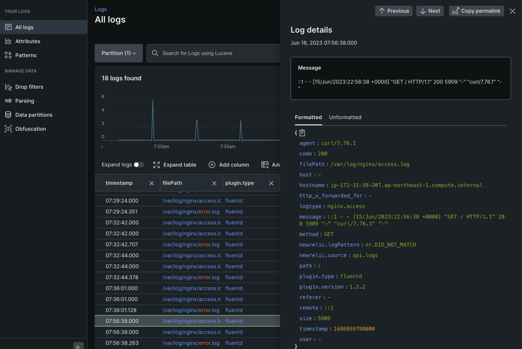
Task: Click the Attributes icon in the sidebar
Action: click(x=8, y=41)
